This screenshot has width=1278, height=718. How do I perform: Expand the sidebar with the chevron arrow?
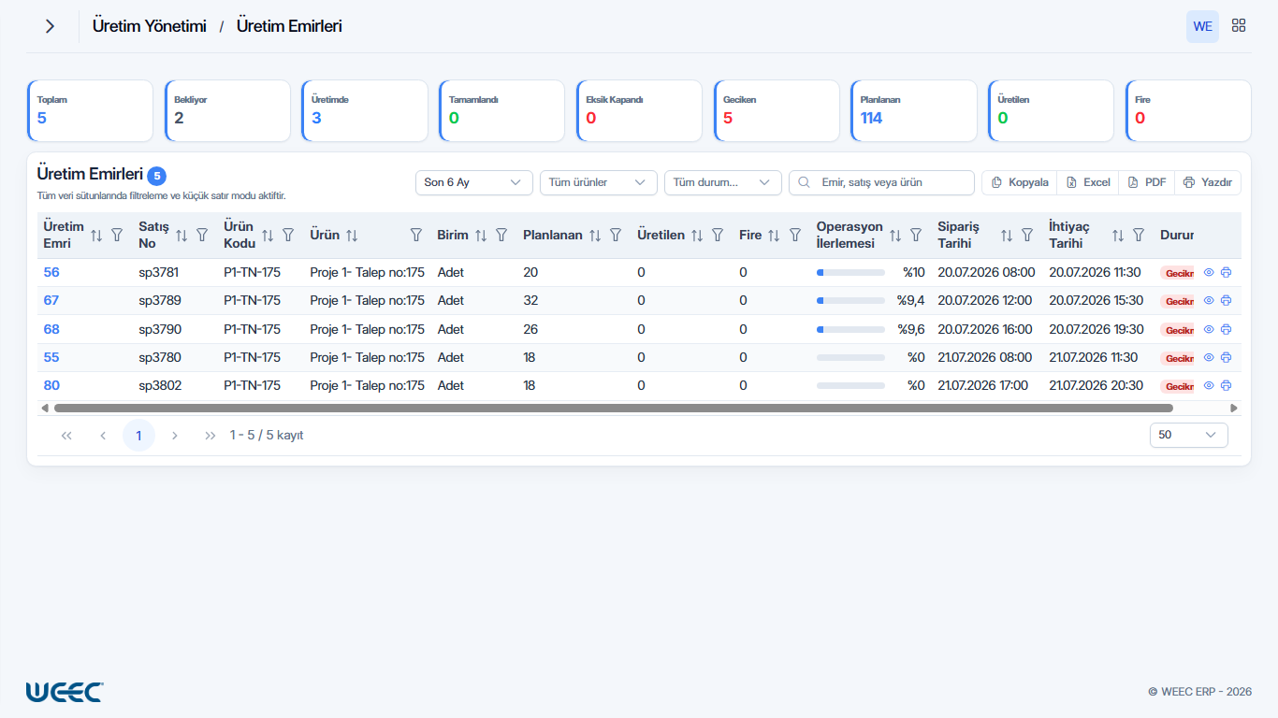tap(50, 26)
